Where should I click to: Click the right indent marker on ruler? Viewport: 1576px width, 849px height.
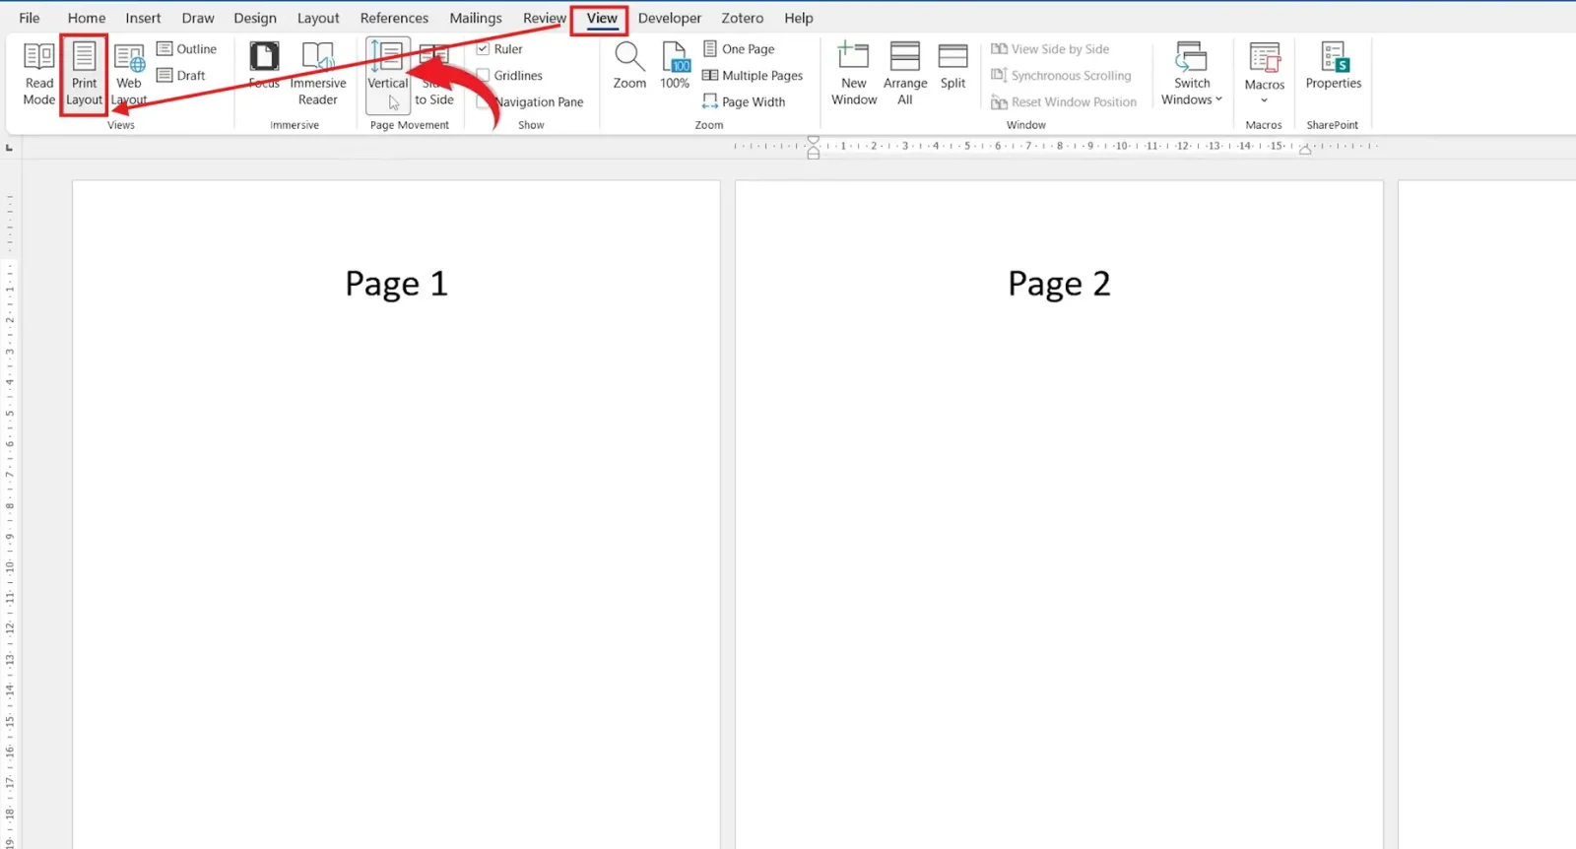point(1305,150)
